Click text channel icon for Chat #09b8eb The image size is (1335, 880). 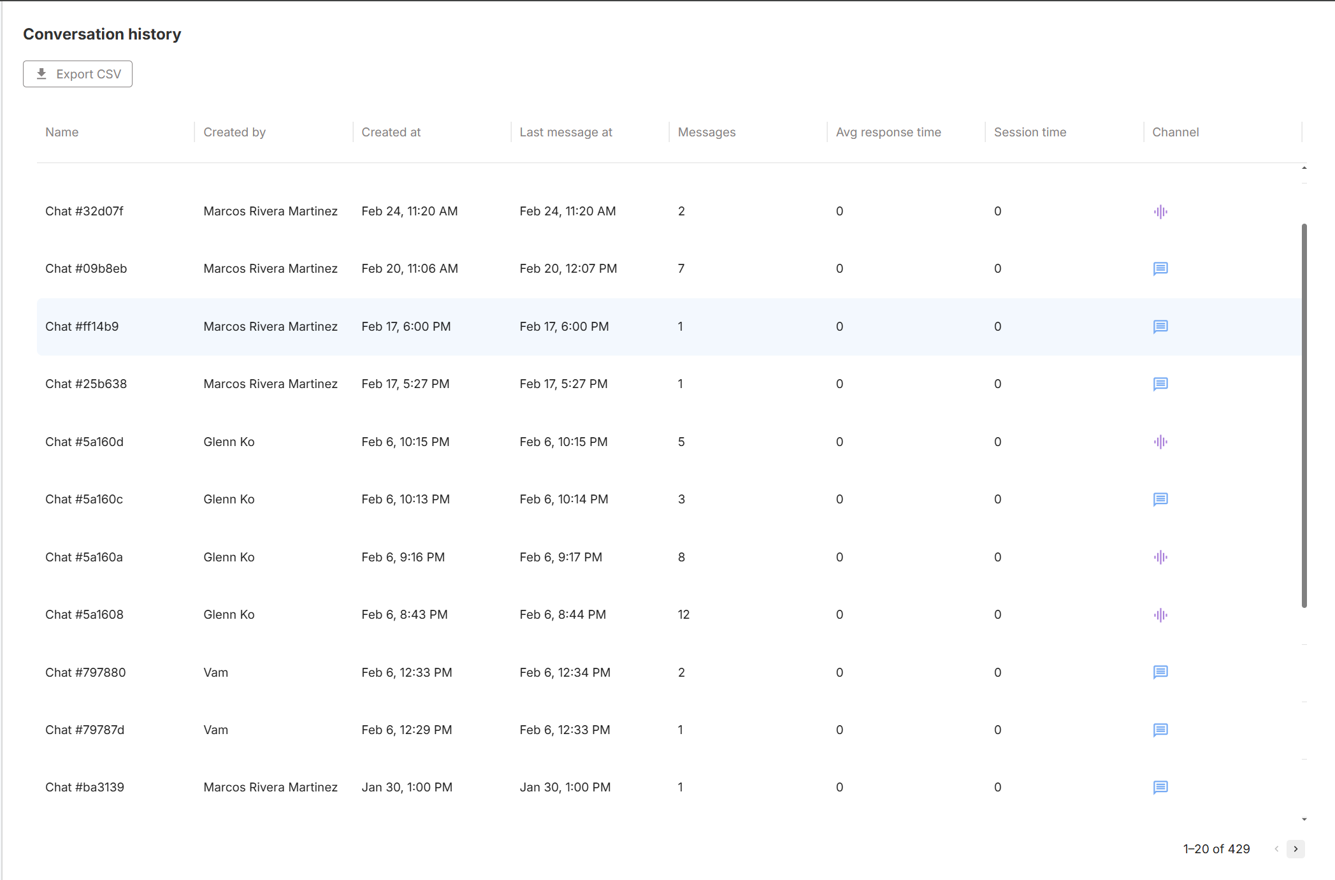point(1160,269)
